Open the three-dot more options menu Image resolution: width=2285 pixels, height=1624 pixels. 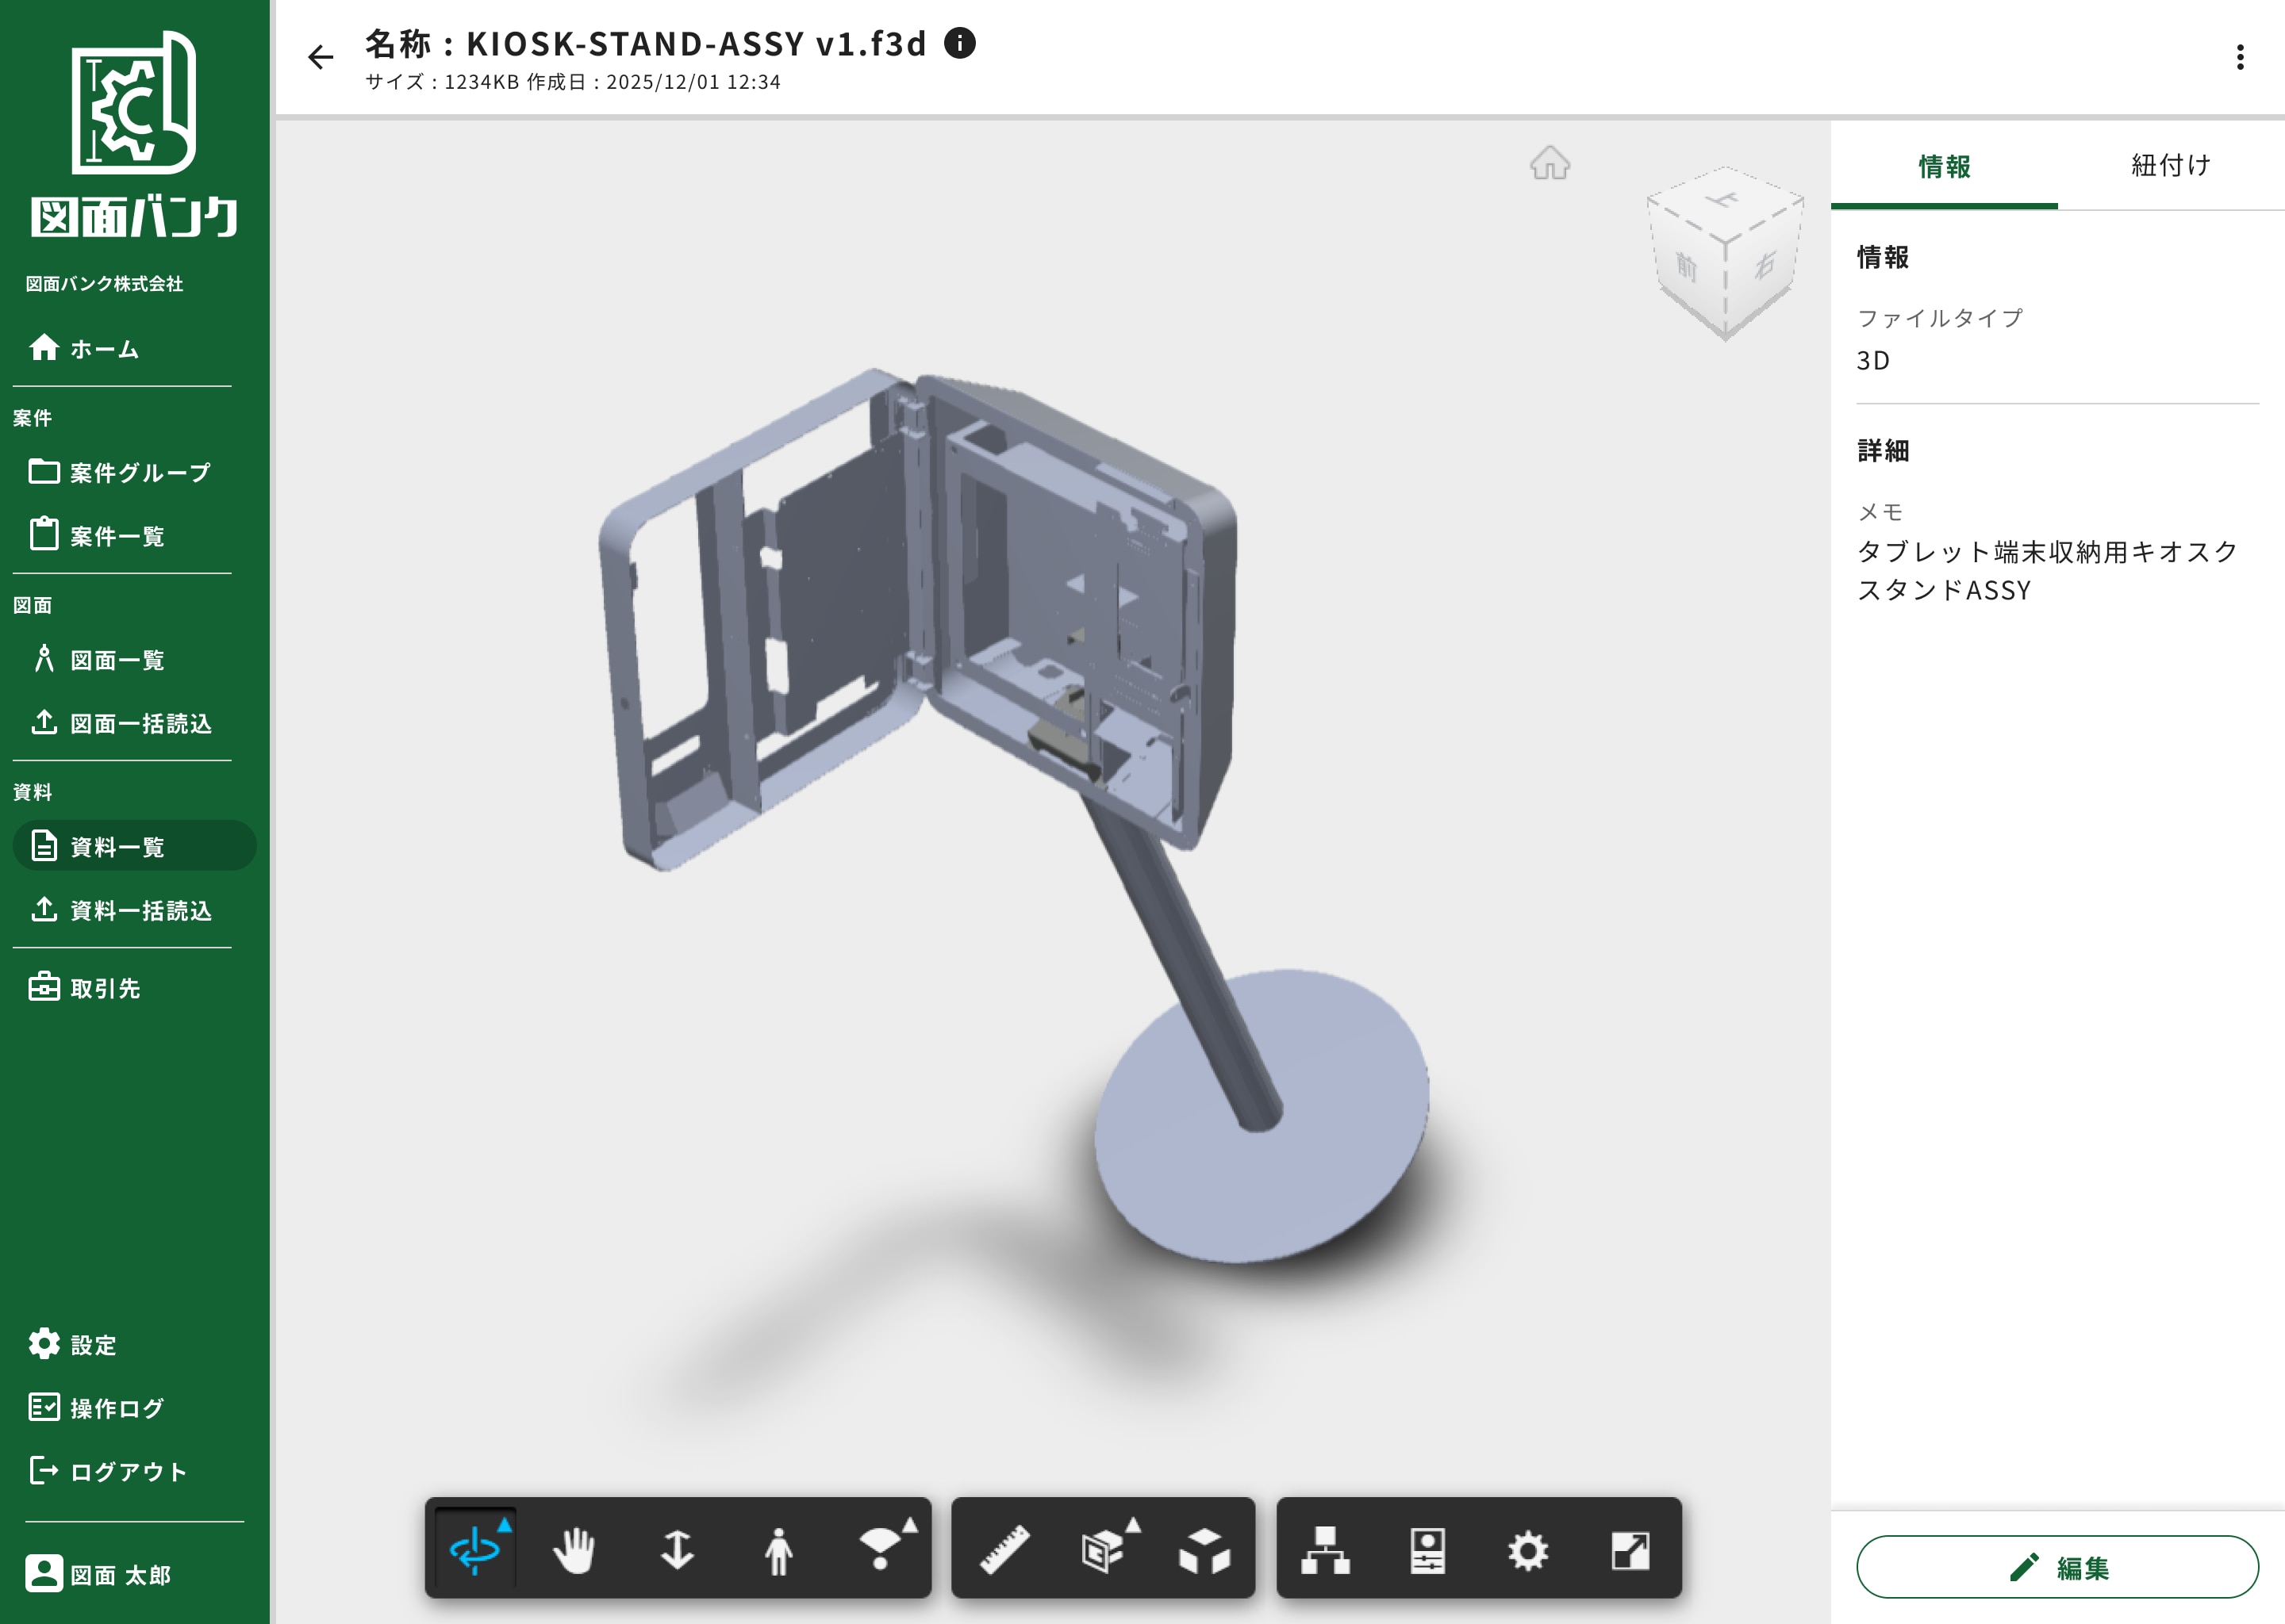(2240, 57)
